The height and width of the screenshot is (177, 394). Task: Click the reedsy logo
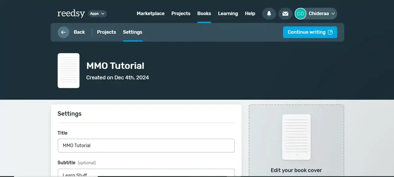[x=71, y=14]
